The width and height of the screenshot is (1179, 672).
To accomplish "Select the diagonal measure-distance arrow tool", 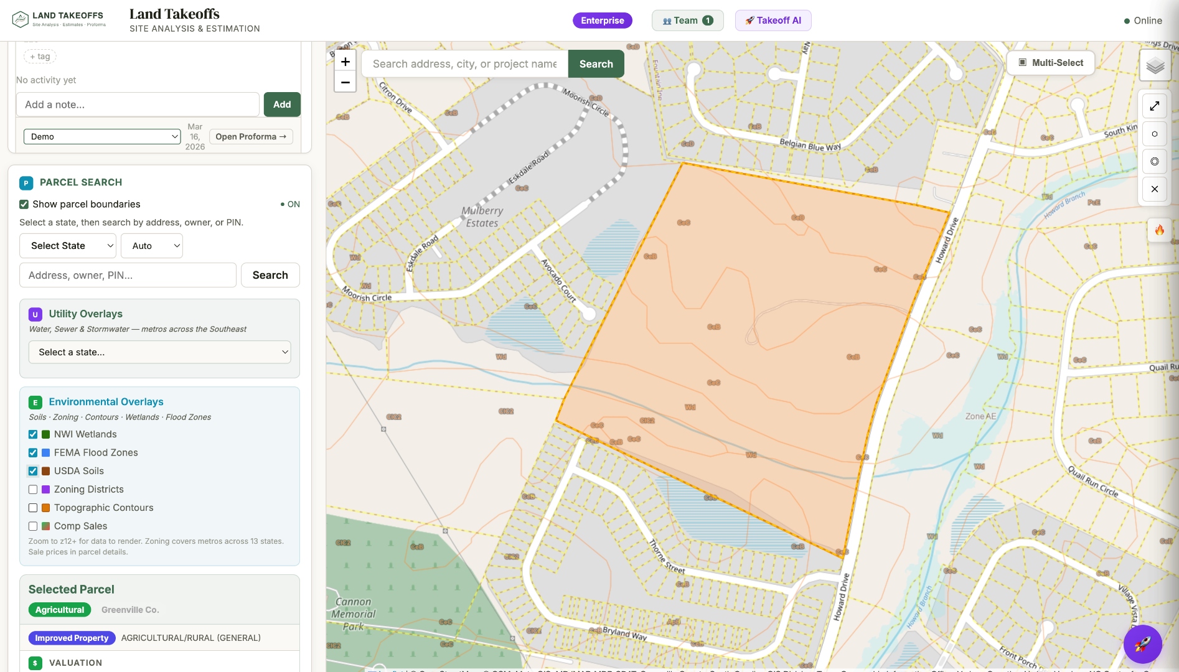I will point(1154,105).
